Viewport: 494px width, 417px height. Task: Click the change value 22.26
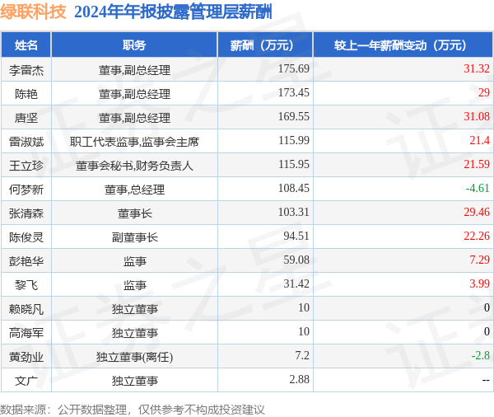point(477,236)
